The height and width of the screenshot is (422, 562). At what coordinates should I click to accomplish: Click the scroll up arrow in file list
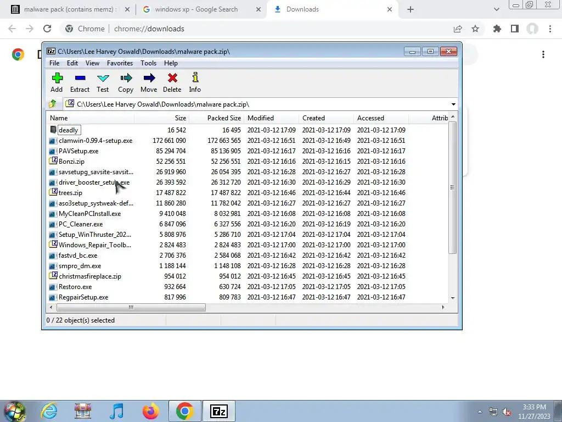[453, 117]
